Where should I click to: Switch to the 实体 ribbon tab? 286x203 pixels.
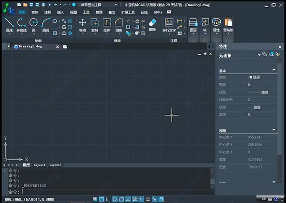[35, 12]
